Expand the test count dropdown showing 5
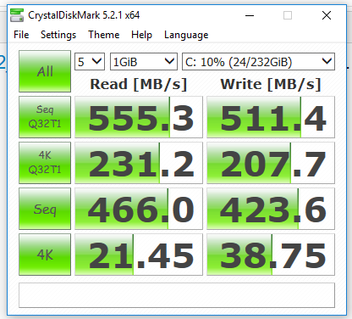The image size is (352, 319). (90, 61)
